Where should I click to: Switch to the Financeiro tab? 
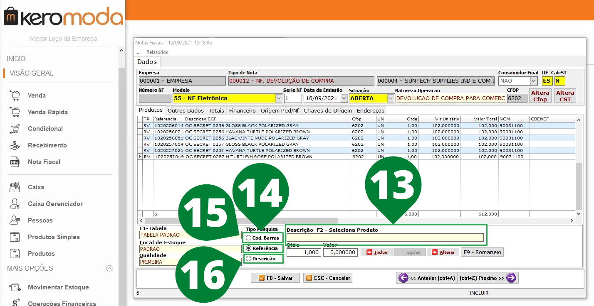(243, 111)
